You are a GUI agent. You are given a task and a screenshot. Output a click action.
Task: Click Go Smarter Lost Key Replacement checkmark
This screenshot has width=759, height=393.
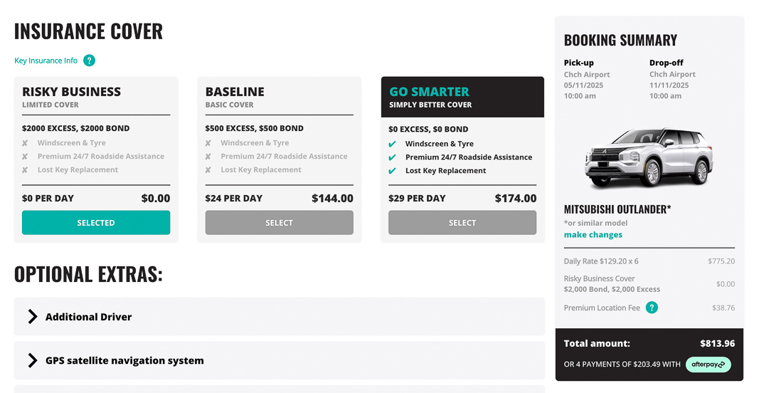coord(392,171)
